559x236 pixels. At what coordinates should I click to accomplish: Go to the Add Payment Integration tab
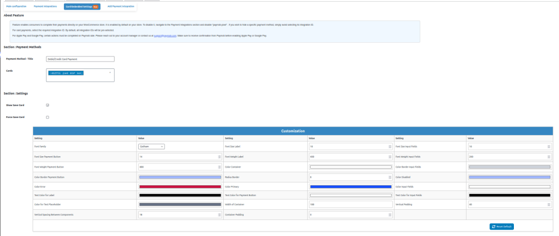(121, 6)
